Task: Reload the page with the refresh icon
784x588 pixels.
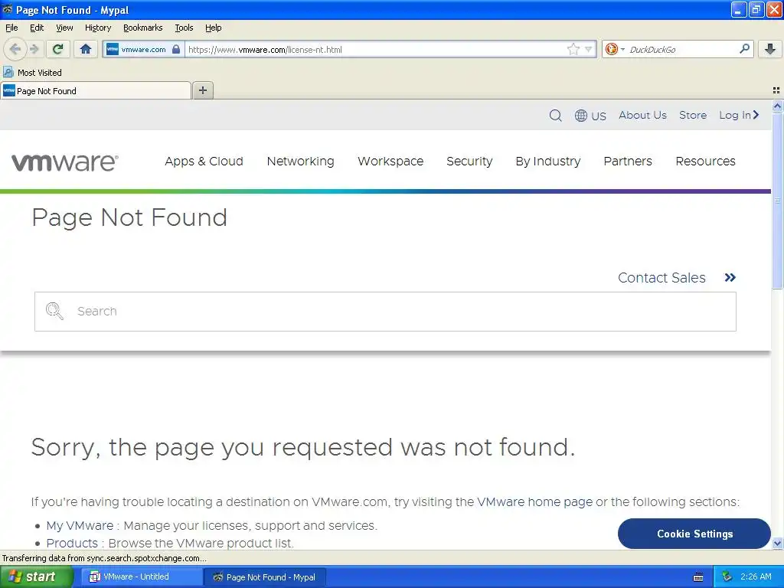Action: tap(58, 49)
